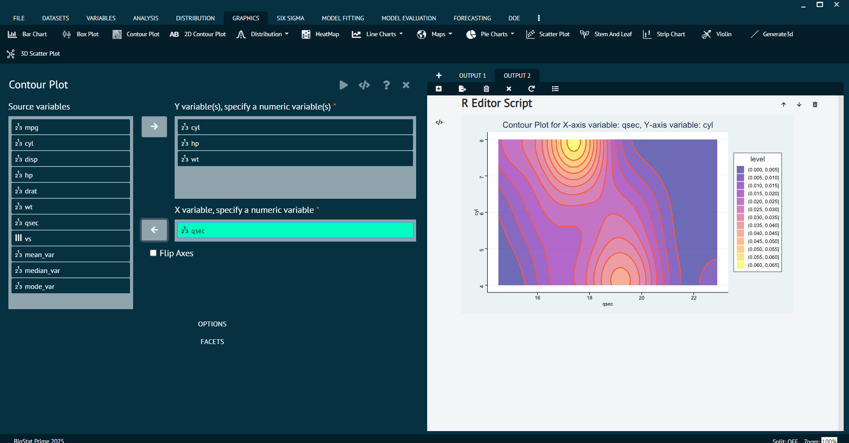
Task: Select vs in Source variables
Action: pos(71,239)
